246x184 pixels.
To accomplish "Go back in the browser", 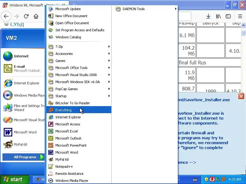I will pyautogui.click(x=6, y=16).
